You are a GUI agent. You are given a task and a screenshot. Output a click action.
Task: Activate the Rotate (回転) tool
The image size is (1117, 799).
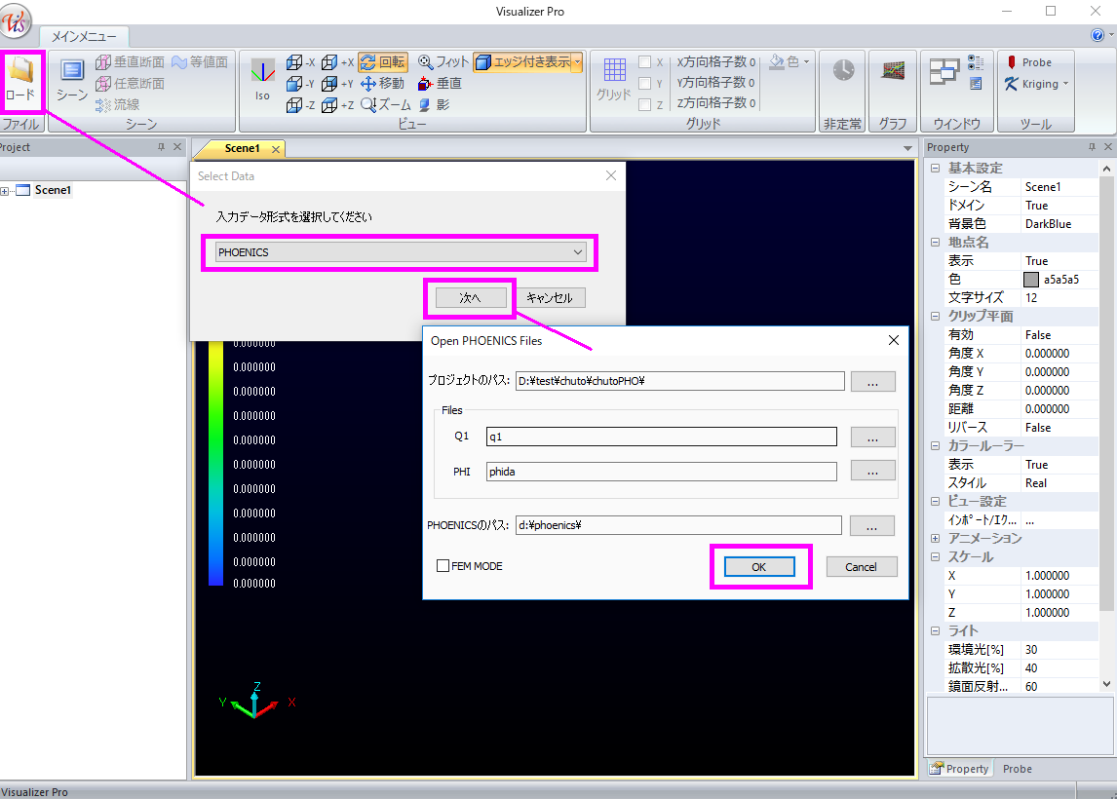383,62
